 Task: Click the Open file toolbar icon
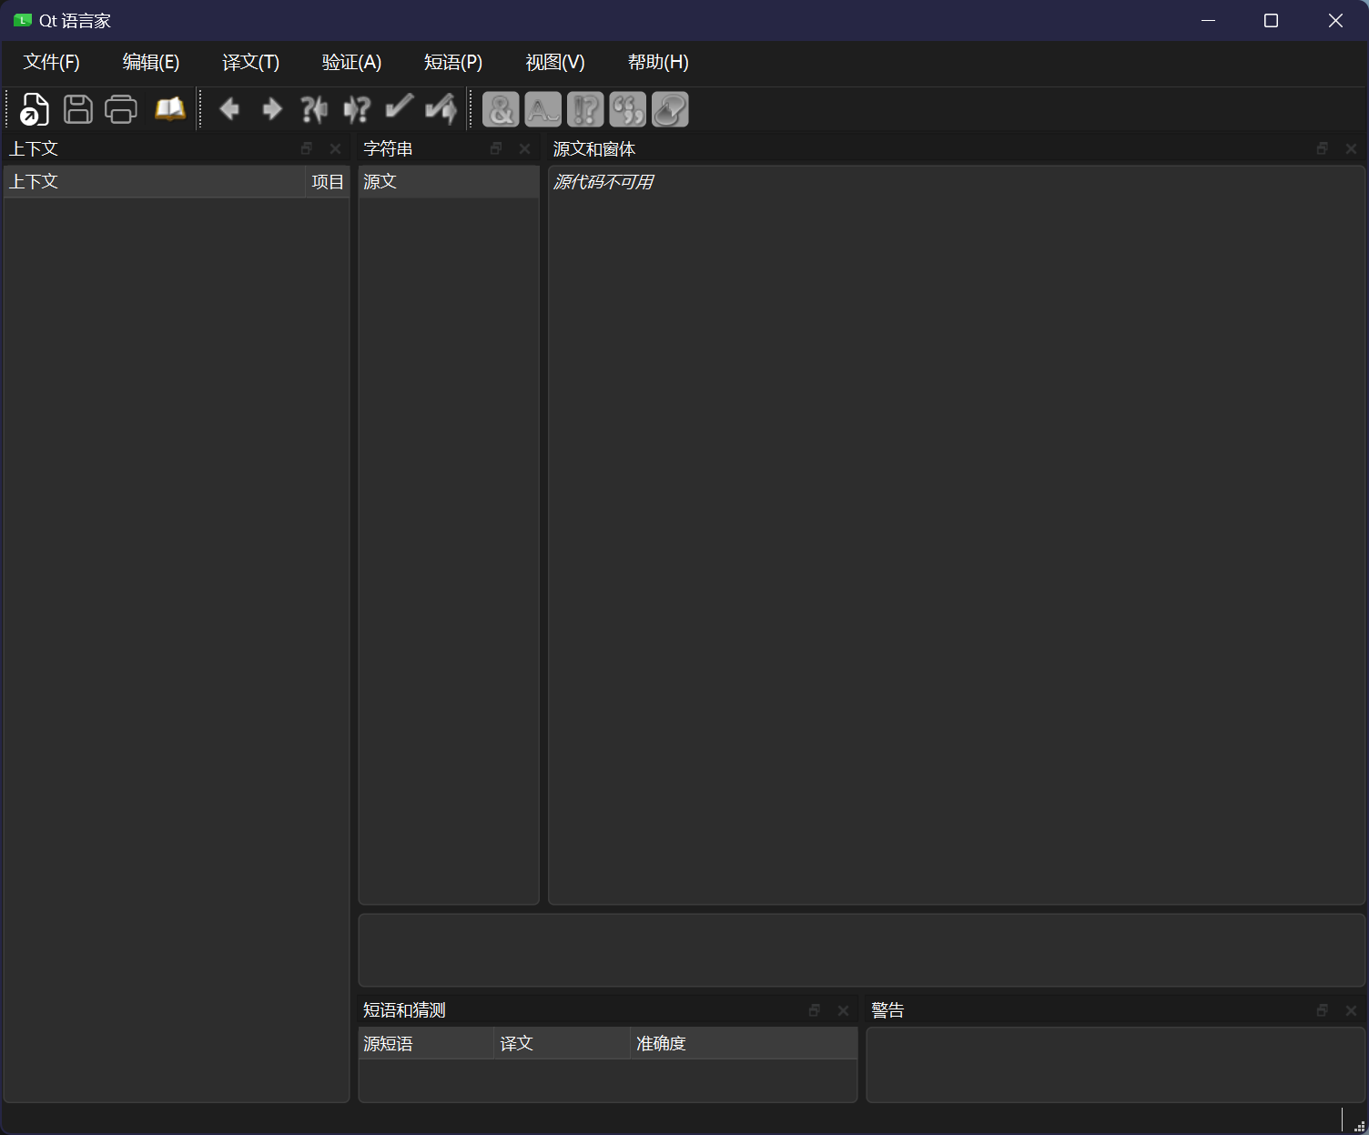click(x=35, y=109)
